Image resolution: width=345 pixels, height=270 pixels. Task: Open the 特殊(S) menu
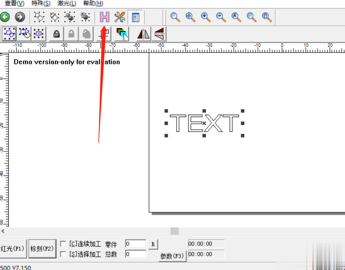point(41,3)
